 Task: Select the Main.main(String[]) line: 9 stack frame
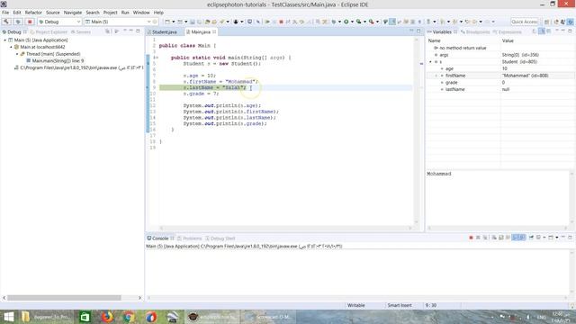[x=58, y=61]
